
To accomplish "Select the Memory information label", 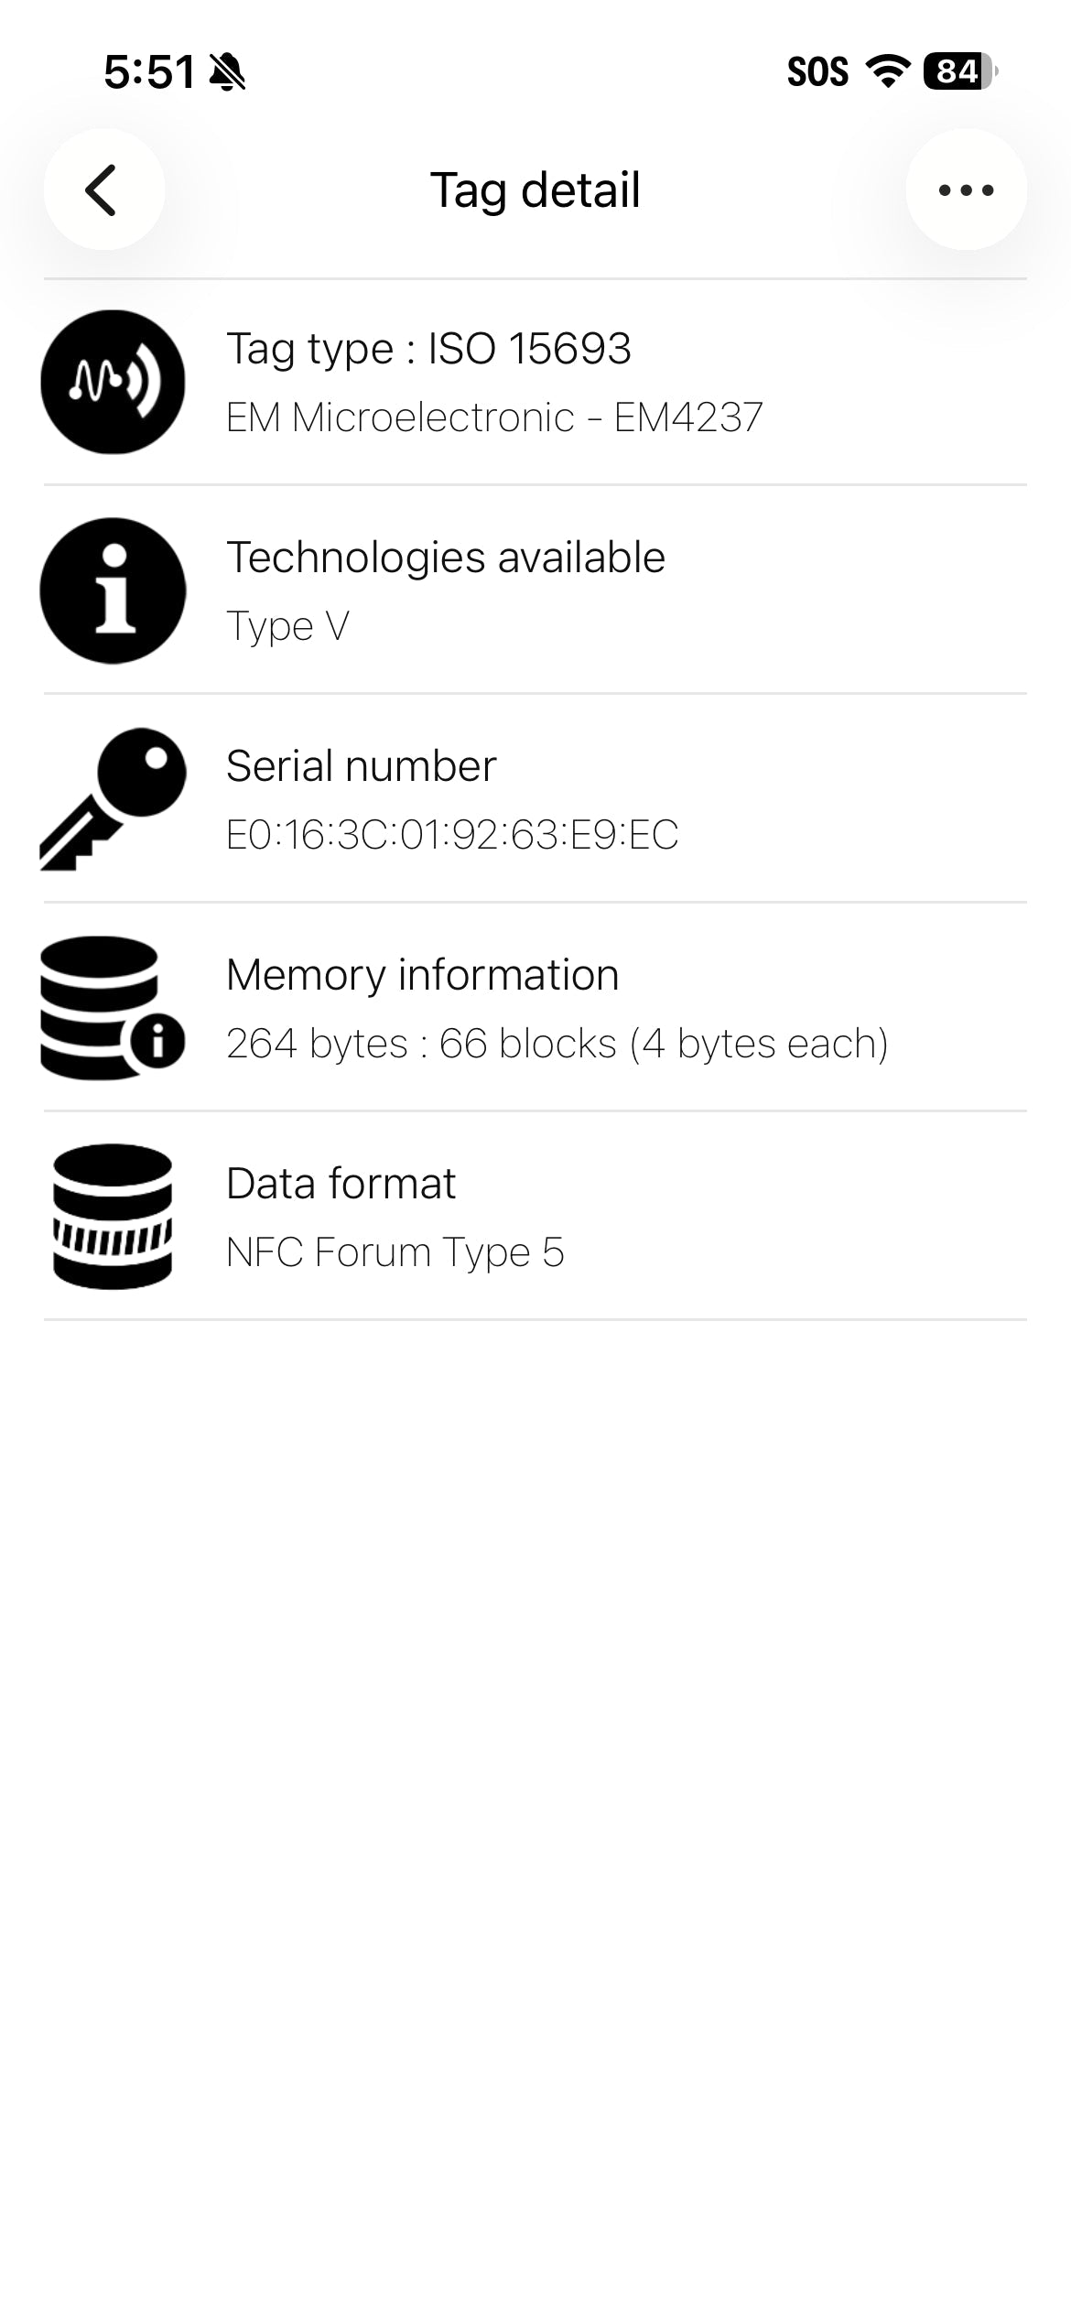I will [423, 974].
